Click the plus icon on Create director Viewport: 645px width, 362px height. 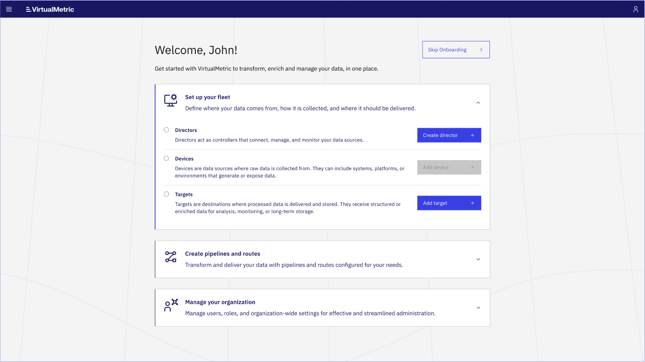(472, 135)
